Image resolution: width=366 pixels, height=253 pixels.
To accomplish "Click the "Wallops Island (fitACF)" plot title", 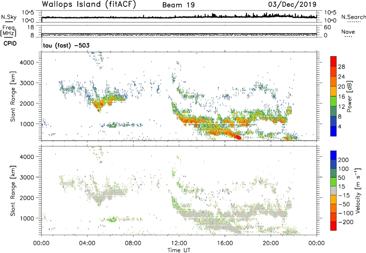I will (89, 4).
